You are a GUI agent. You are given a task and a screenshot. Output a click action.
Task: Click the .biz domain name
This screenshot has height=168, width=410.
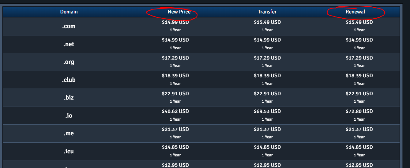click(x=69, y=98)
